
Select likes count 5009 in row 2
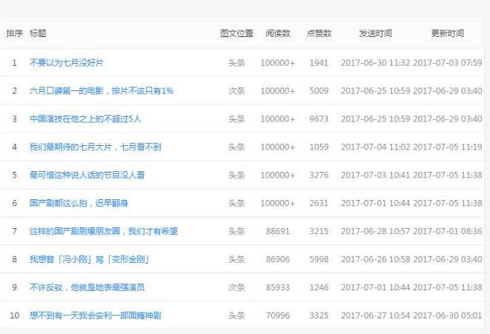(319, 91)
